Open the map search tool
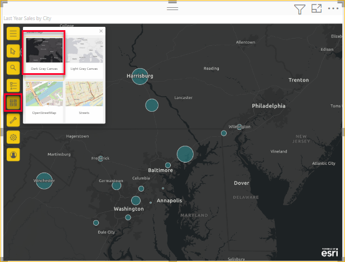The width and height of the screenshot is (345, 262). pyautogui.click(x=13, y=68)
